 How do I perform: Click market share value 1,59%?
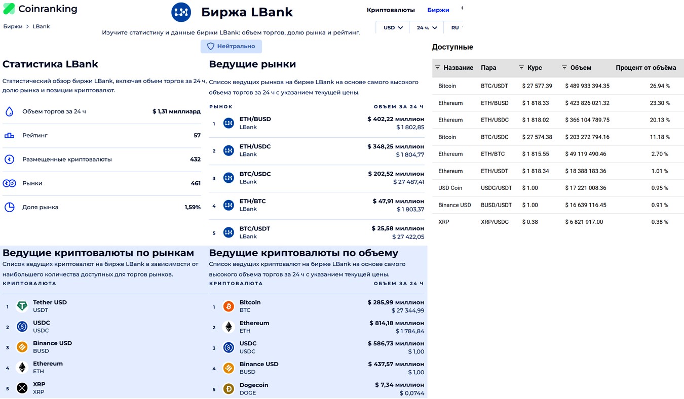click(193, 207)
